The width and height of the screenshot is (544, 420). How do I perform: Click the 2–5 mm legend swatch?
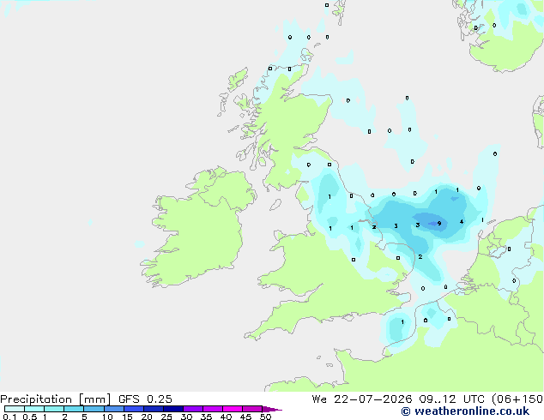click(74, 409)
